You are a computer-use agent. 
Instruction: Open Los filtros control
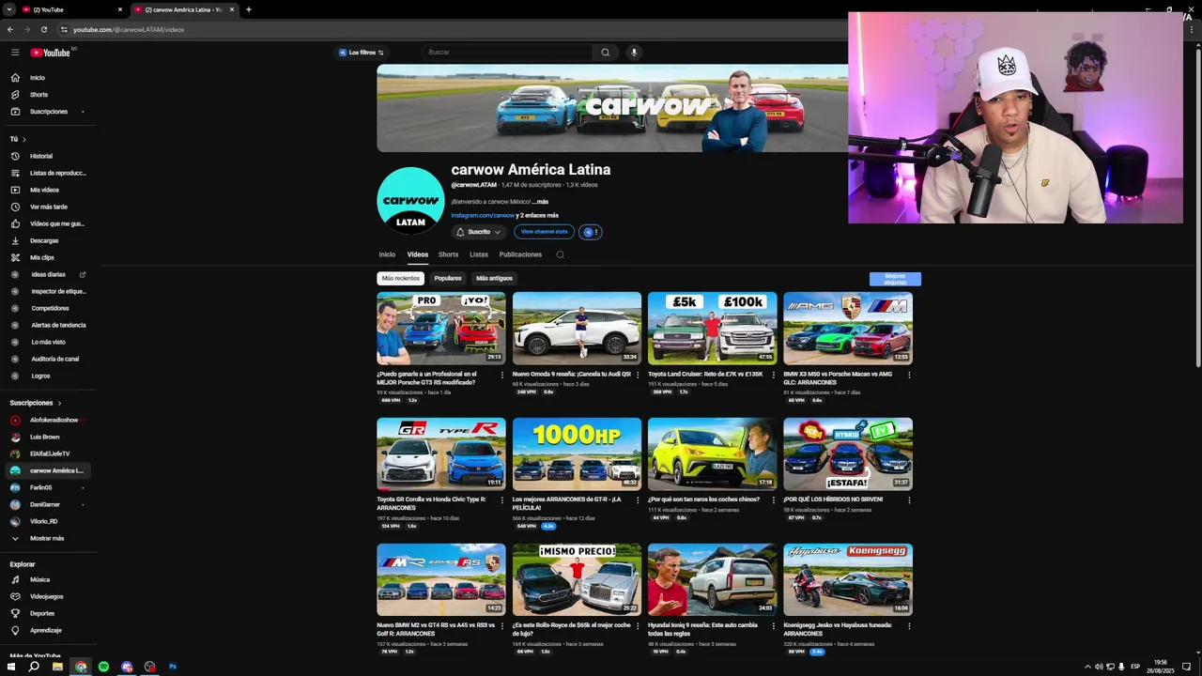coord(362,53)
